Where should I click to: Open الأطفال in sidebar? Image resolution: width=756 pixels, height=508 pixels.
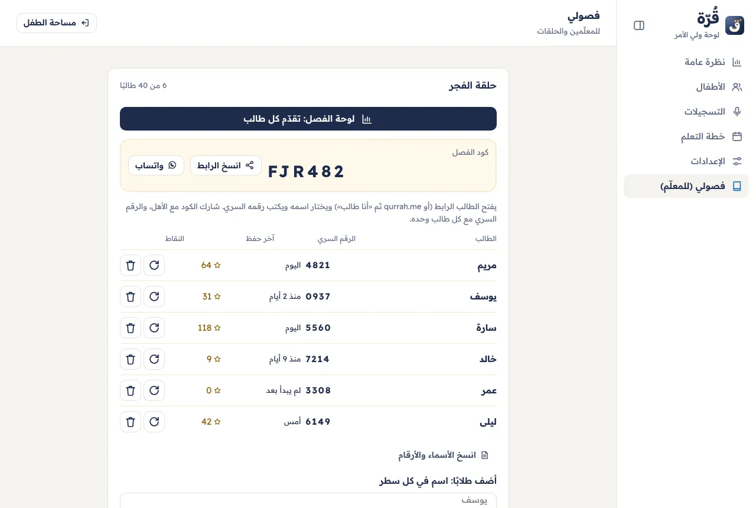coord(686,87)
